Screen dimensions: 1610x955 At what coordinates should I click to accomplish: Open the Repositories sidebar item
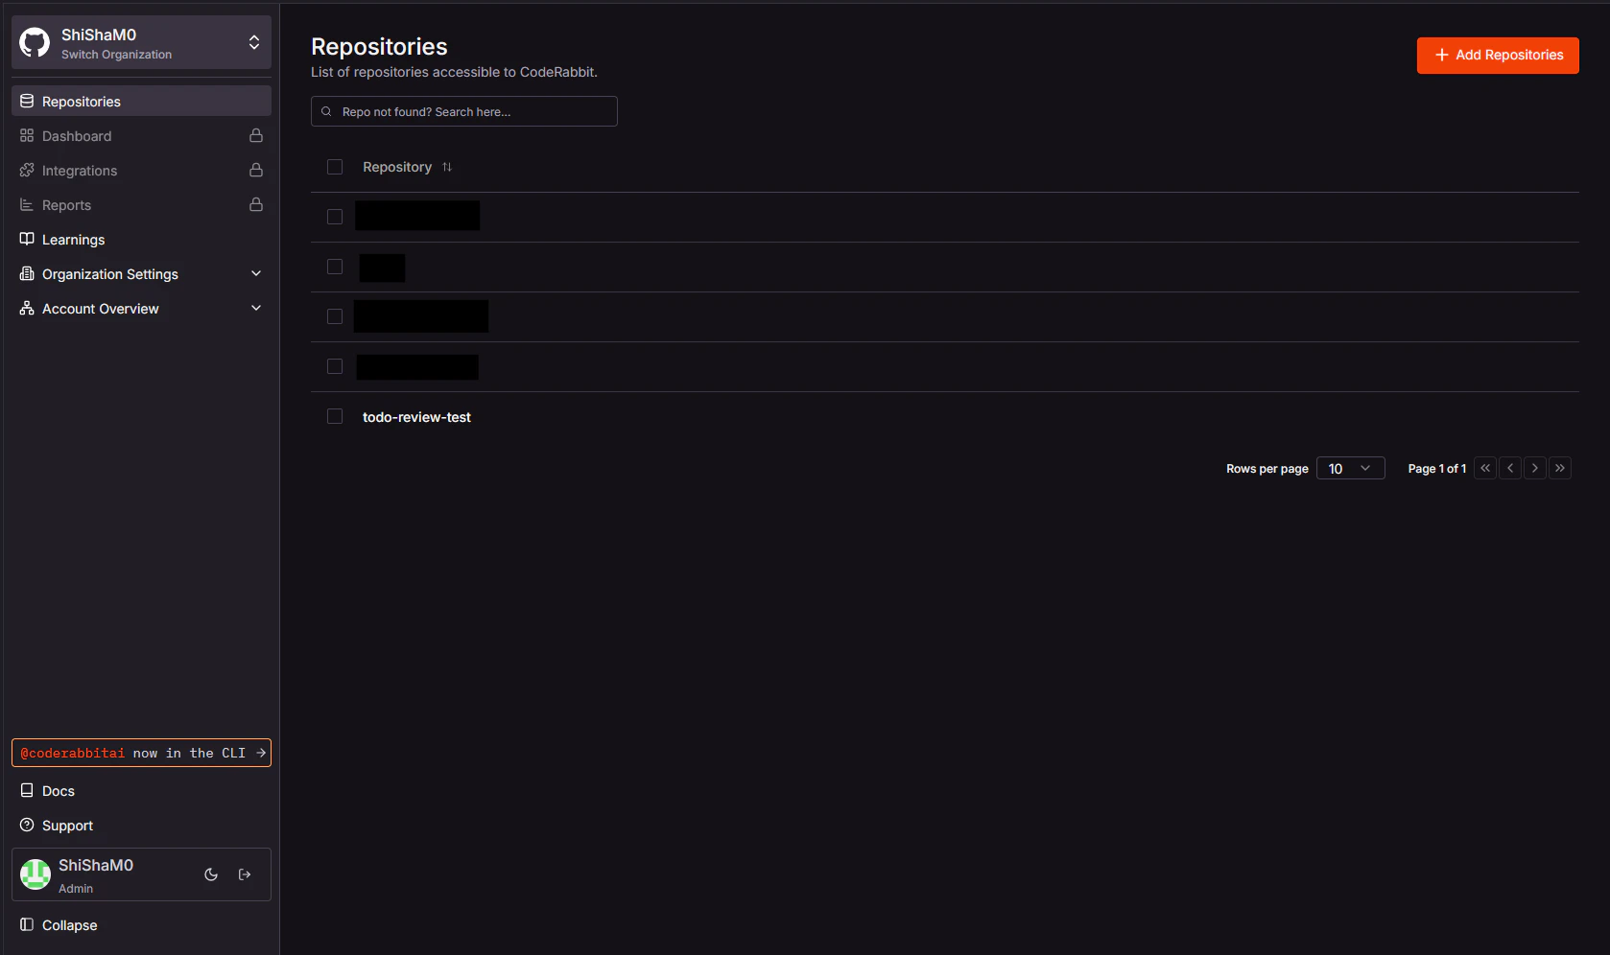point(141,101)
